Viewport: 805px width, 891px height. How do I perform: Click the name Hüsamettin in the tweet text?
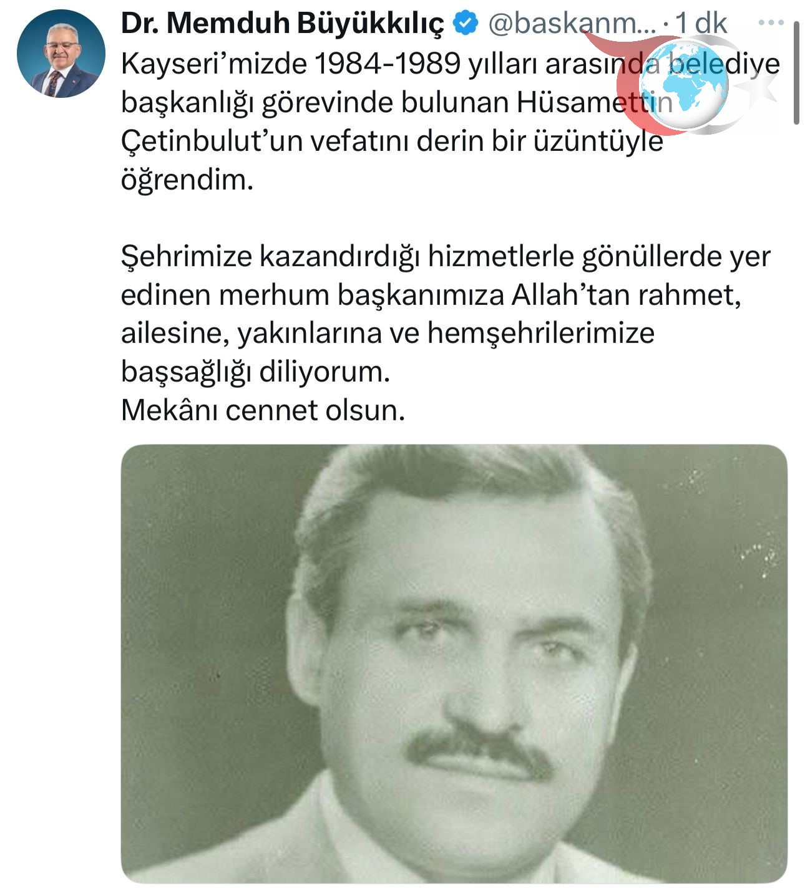click(x=595, y=102)
